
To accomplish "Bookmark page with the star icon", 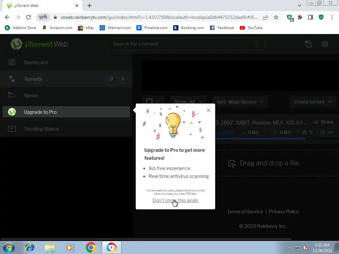I will point(276,17).
